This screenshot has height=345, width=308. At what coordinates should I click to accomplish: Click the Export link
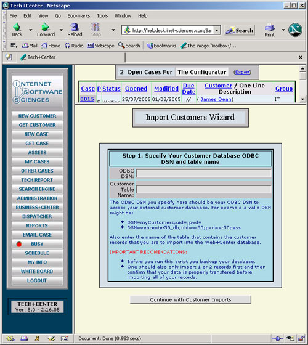pyautogui.click(x=242, y=72)
